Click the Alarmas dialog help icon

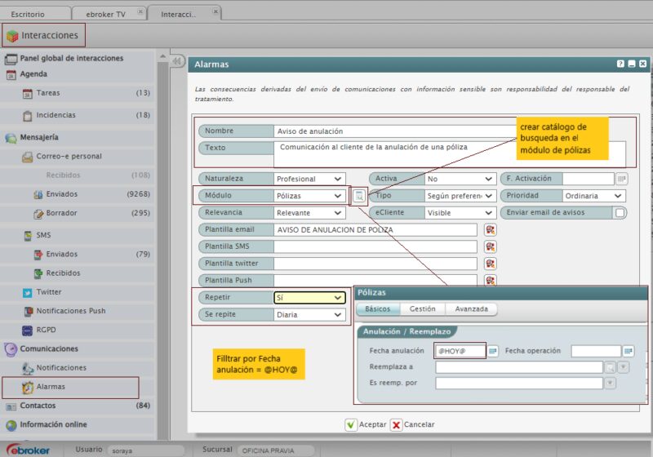click(620, 64)
